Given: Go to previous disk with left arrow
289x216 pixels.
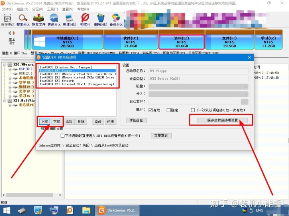Looking at the screenshot, I should tap(10, 33).
